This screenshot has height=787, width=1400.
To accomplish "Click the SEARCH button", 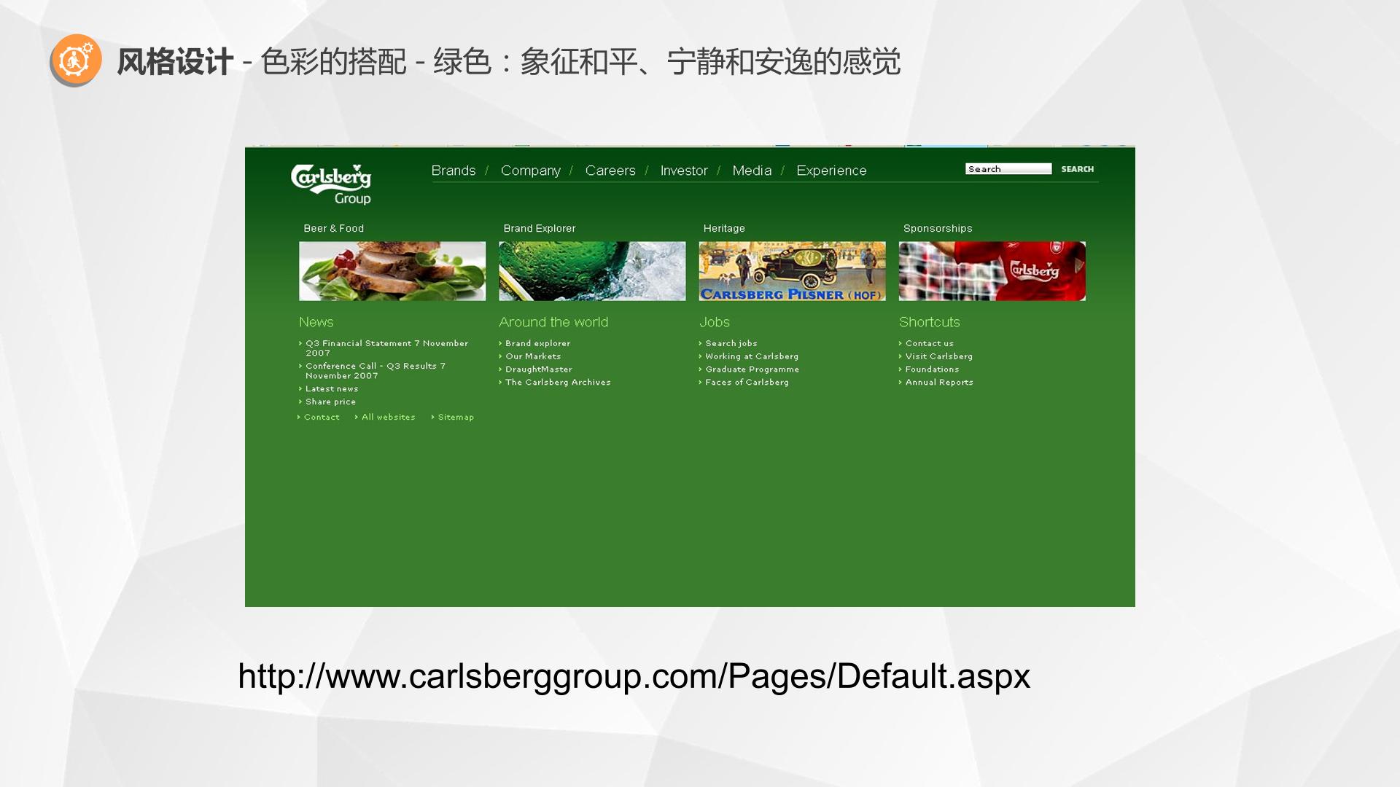I will (1077, 169).
